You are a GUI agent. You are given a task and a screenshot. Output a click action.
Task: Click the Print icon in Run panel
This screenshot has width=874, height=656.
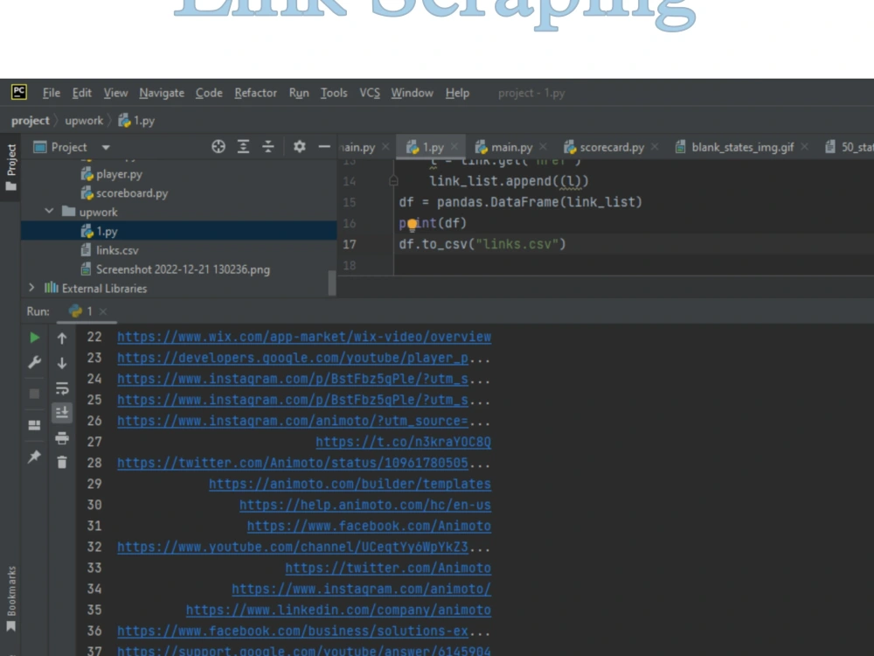(62, 438)
